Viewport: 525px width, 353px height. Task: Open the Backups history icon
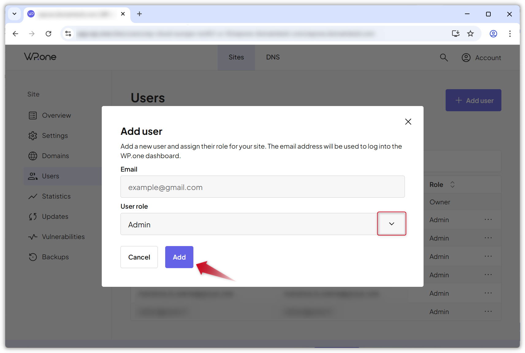33,257
